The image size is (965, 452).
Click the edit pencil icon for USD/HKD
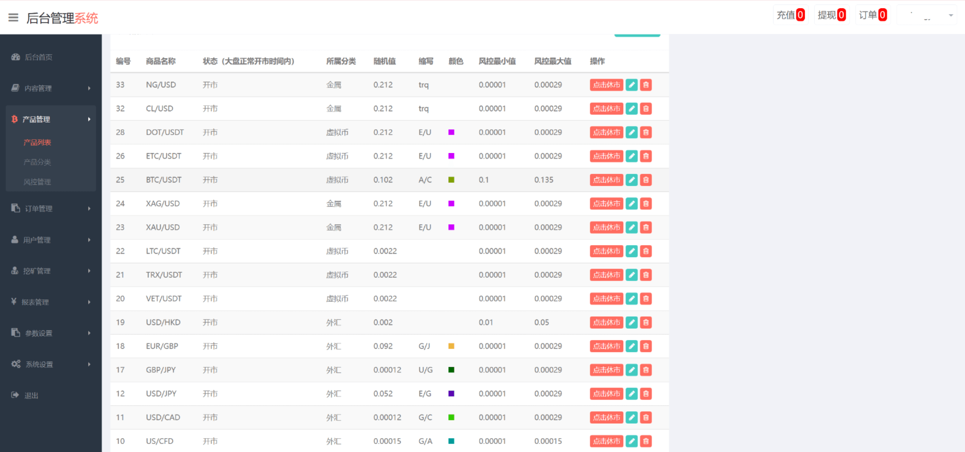631,322
